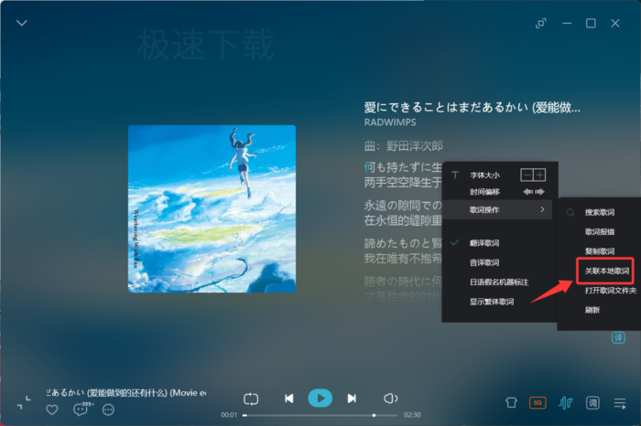The height and width of the screenshot is (426, 641).
Task: Click the RADWIMPS artist name
Action: click(390, 122)
